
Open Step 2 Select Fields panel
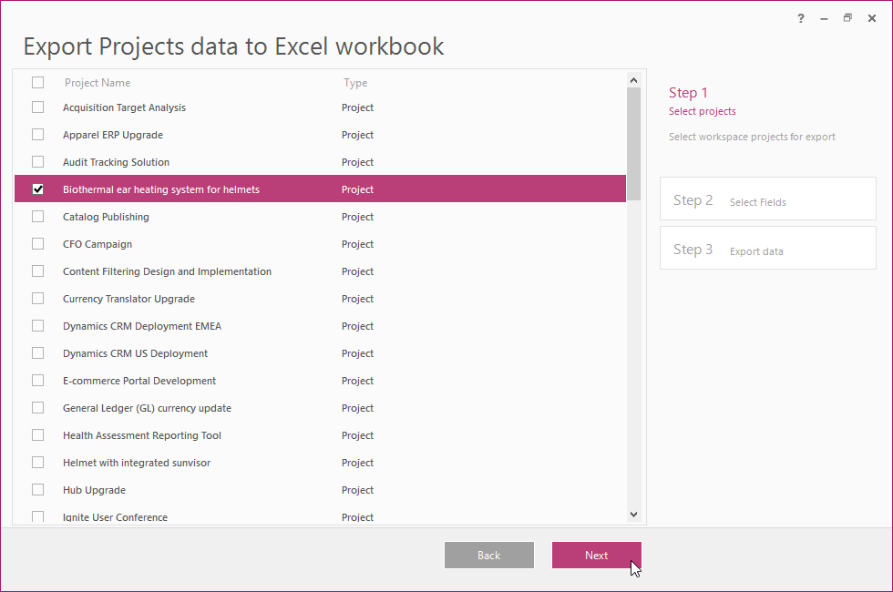(x=767, y=200)
